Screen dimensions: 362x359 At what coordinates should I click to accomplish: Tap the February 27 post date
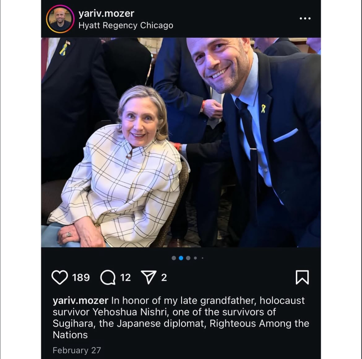click(77, 350)
